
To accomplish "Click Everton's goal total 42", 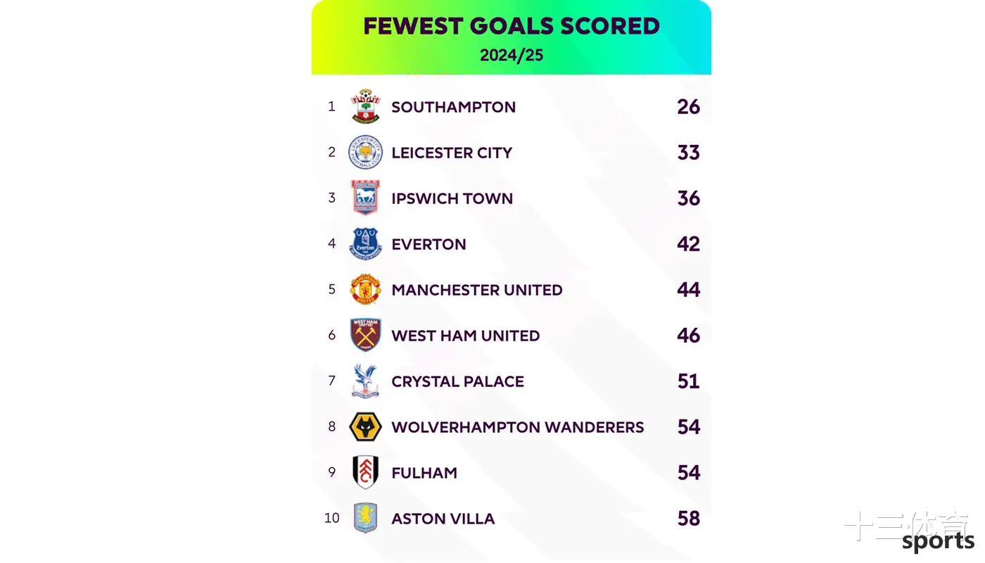I will (689, 244).
